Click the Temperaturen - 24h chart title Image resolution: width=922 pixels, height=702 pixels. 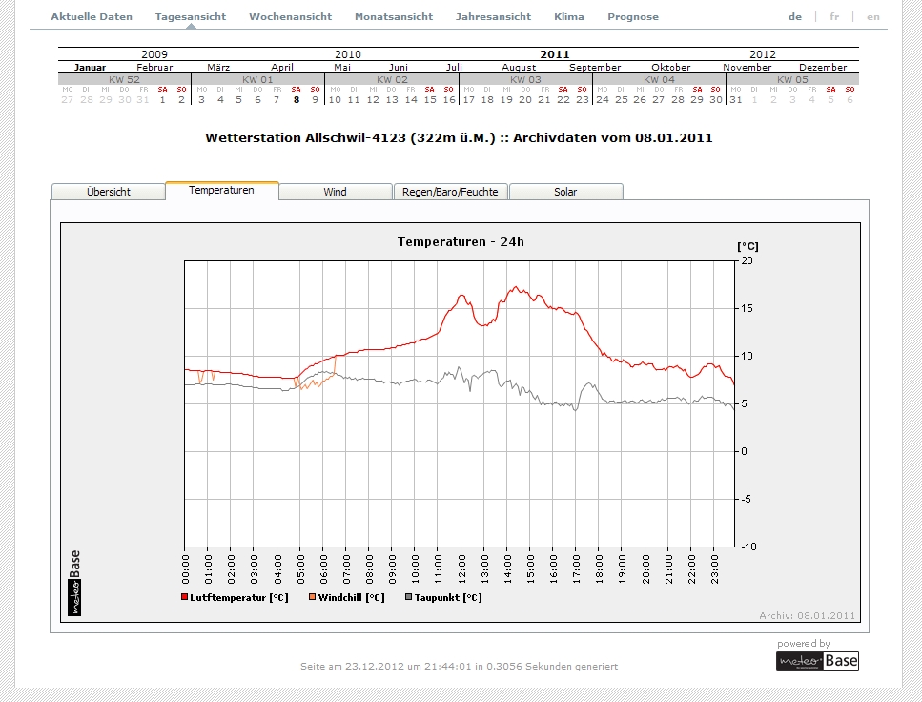click(x=461, y=242)
